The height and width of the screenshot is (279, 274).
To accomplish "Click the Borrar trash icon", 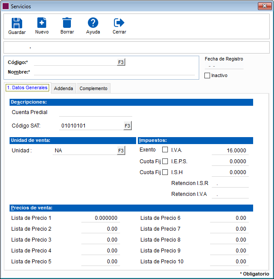I will tap(67, 23).
